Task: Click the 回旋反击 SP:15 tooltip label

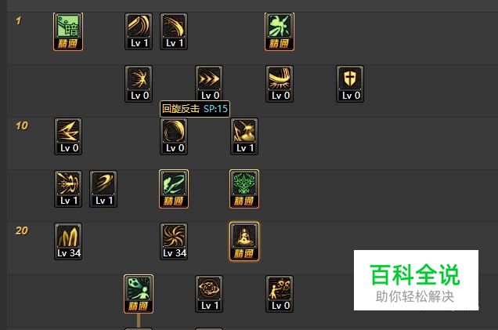Action: pos(195,109)
